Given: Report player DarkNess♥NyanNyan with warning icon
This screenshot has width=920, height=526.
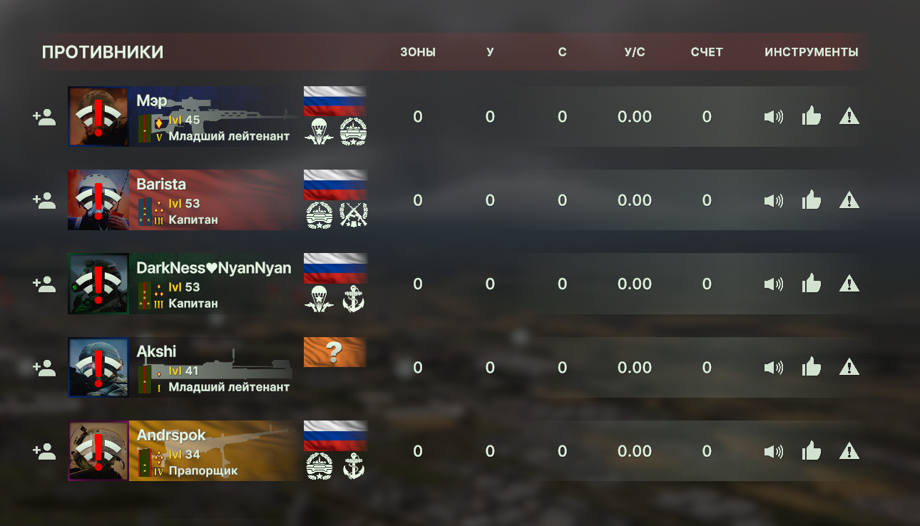Looking at the screenshot, I should pyautogui.click(x=849, y=283).
